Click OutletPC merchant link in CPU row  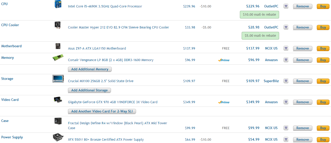point(271,6)
